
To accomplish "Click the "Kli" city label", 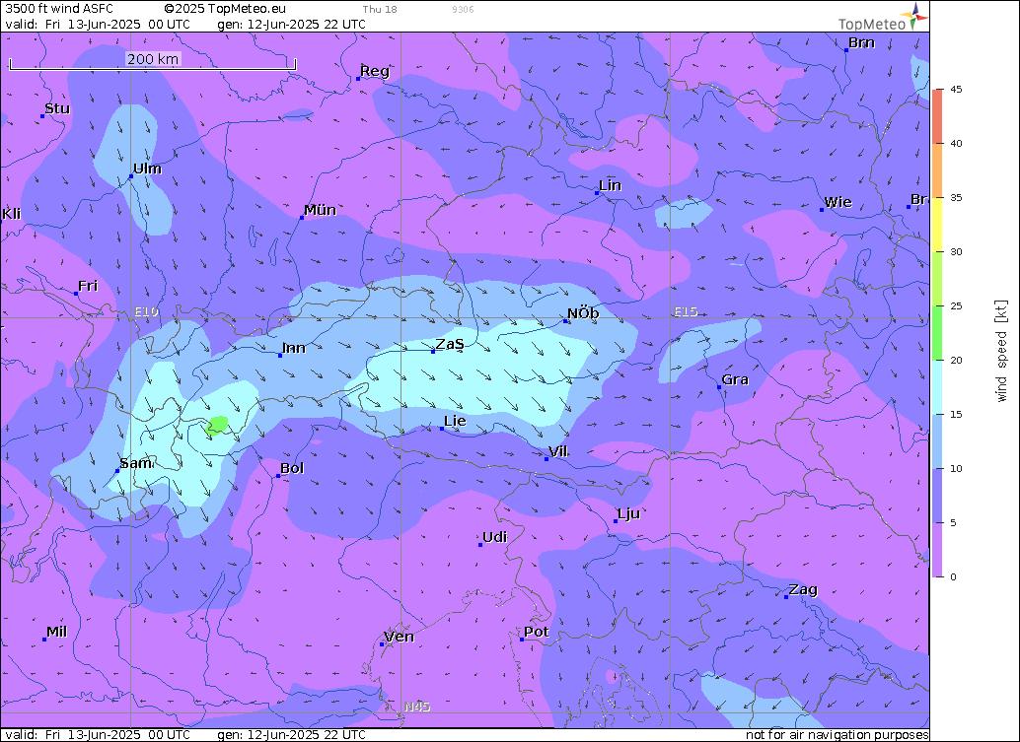I will pyautogui.click(x=11, y=214).
